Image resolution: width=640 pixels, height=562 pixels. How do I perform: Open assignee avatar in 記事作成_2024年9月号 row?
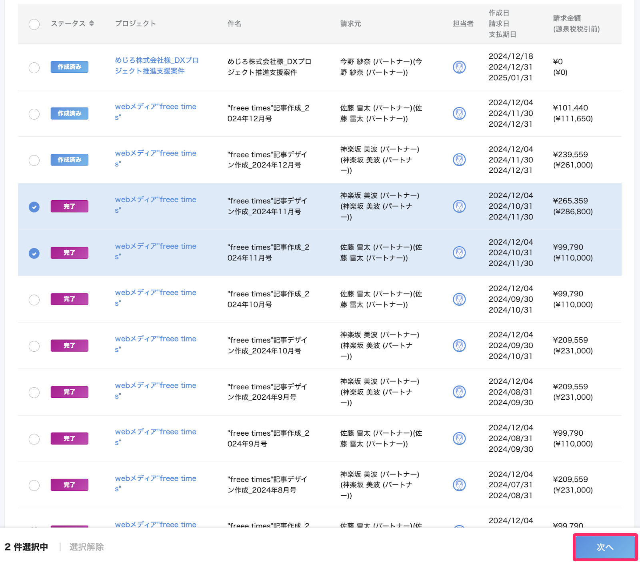point(459,438)
